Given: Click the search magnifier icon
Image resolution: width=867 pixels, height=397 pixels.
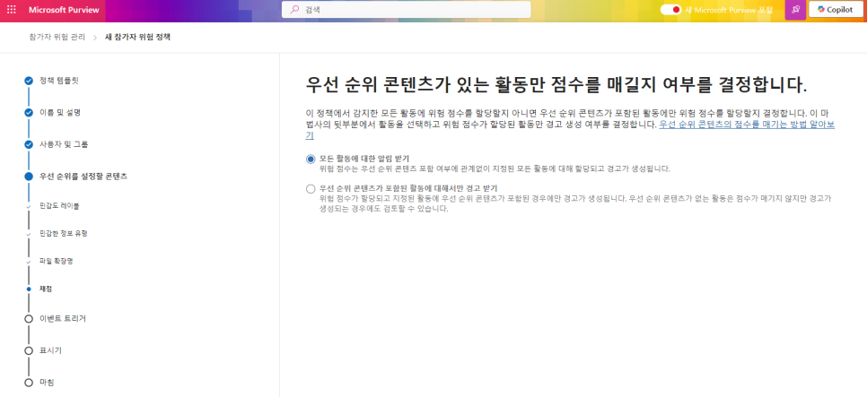Looking at the screenshot, I should click(x=294, y=9).
